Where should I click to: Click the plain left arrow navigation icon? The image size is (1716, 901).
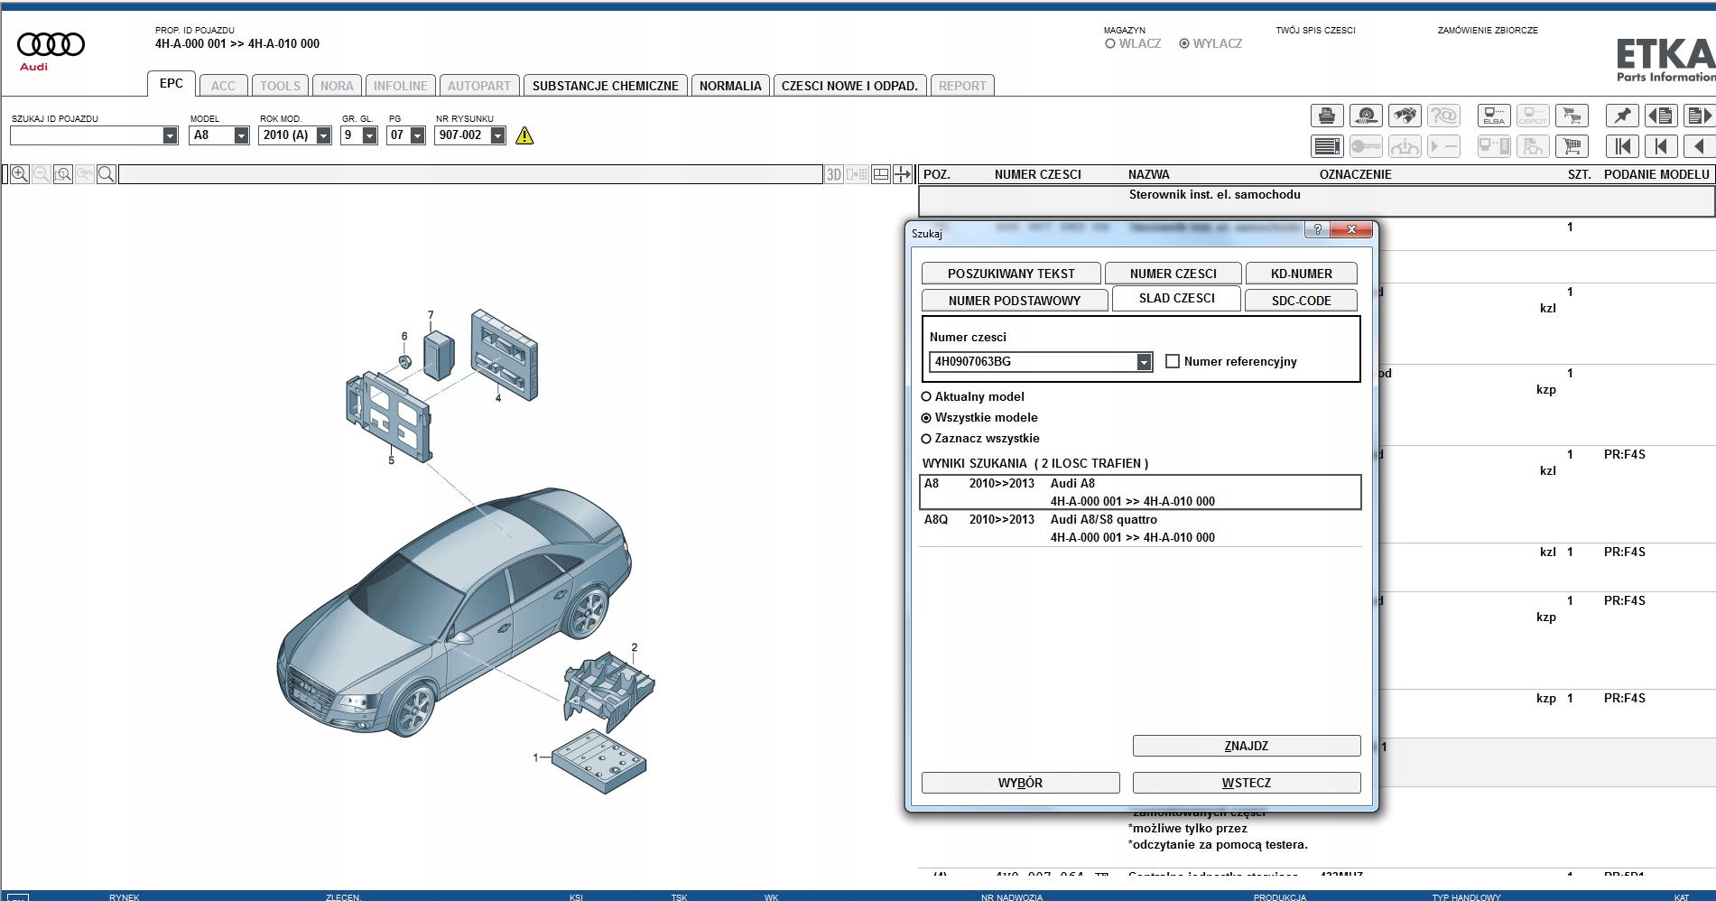tap(1700, 146)
